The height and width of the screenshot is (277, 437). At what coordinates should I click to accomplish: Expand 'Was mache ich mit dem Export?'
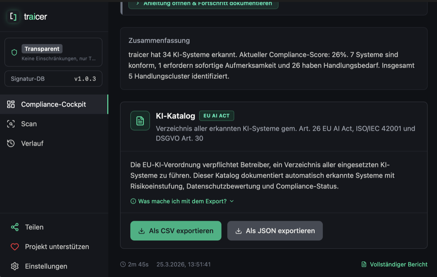[x=182, y=201]
